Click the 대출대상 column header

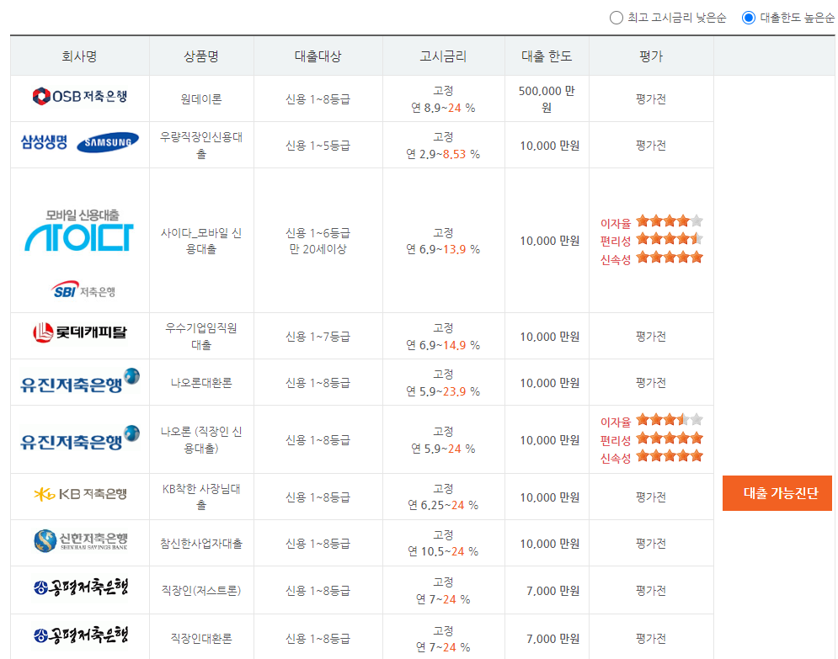pos(318,56)
